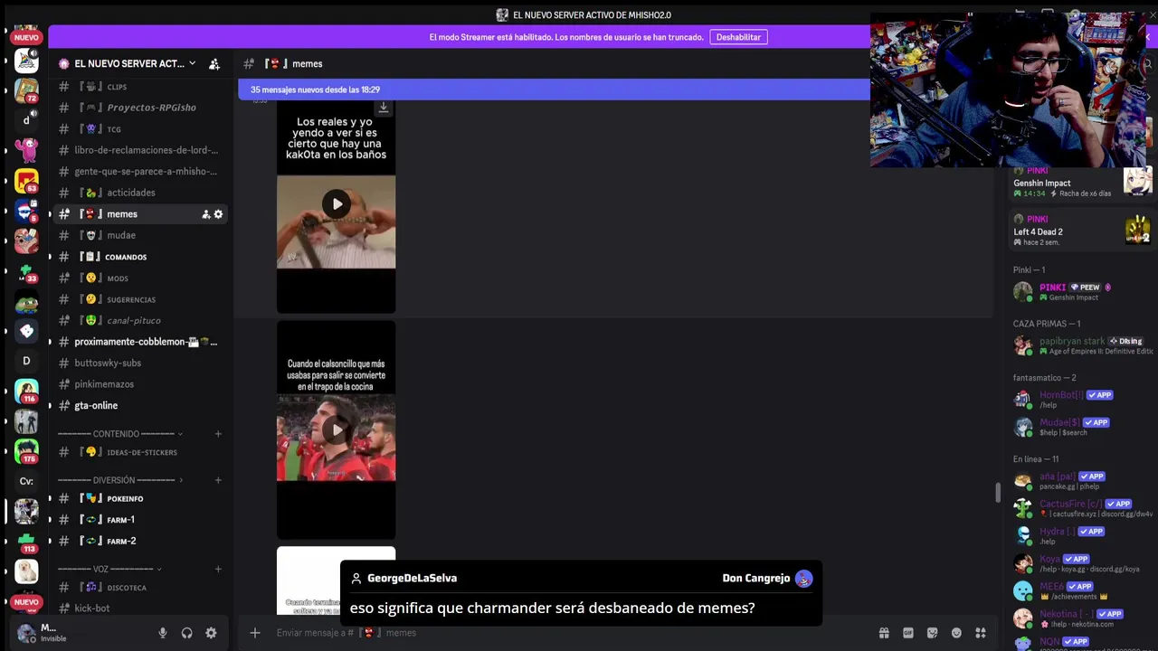Viewport: 1158px width, 651px height.
Task: Open gente-que-se-parece-a-mhisho channel
Action: pyautogui.click(x=139, y=172)
